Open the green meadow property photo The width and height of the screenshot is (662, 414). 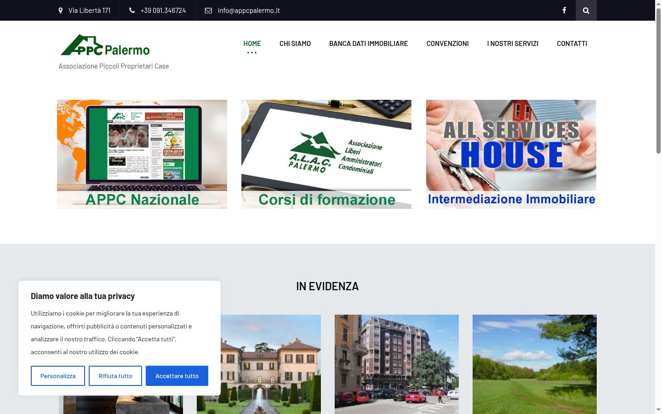coord(535,364)
